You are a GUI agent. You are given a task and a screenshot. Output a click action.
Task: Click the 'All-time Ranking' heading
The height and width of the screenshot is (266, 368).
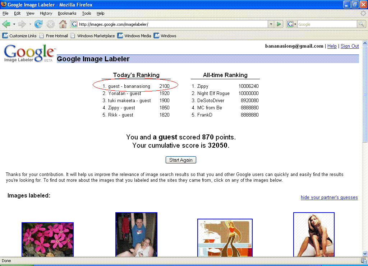tap(225, 75)
